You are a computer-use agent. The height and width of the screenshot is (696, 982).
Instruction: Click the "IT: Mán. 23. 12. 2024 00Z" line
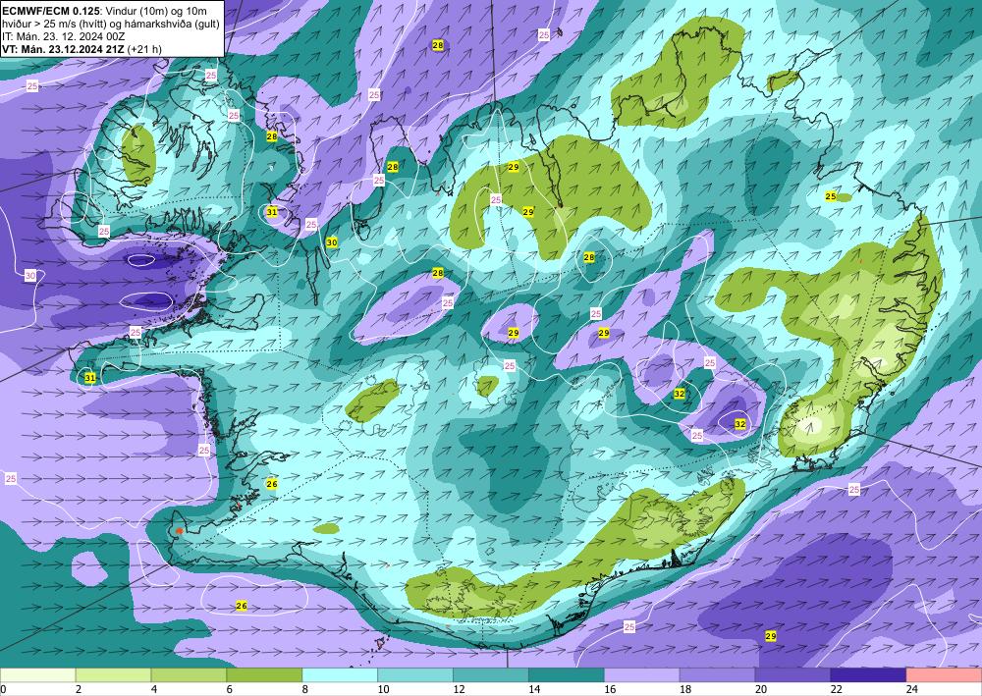tap(64, 37)
